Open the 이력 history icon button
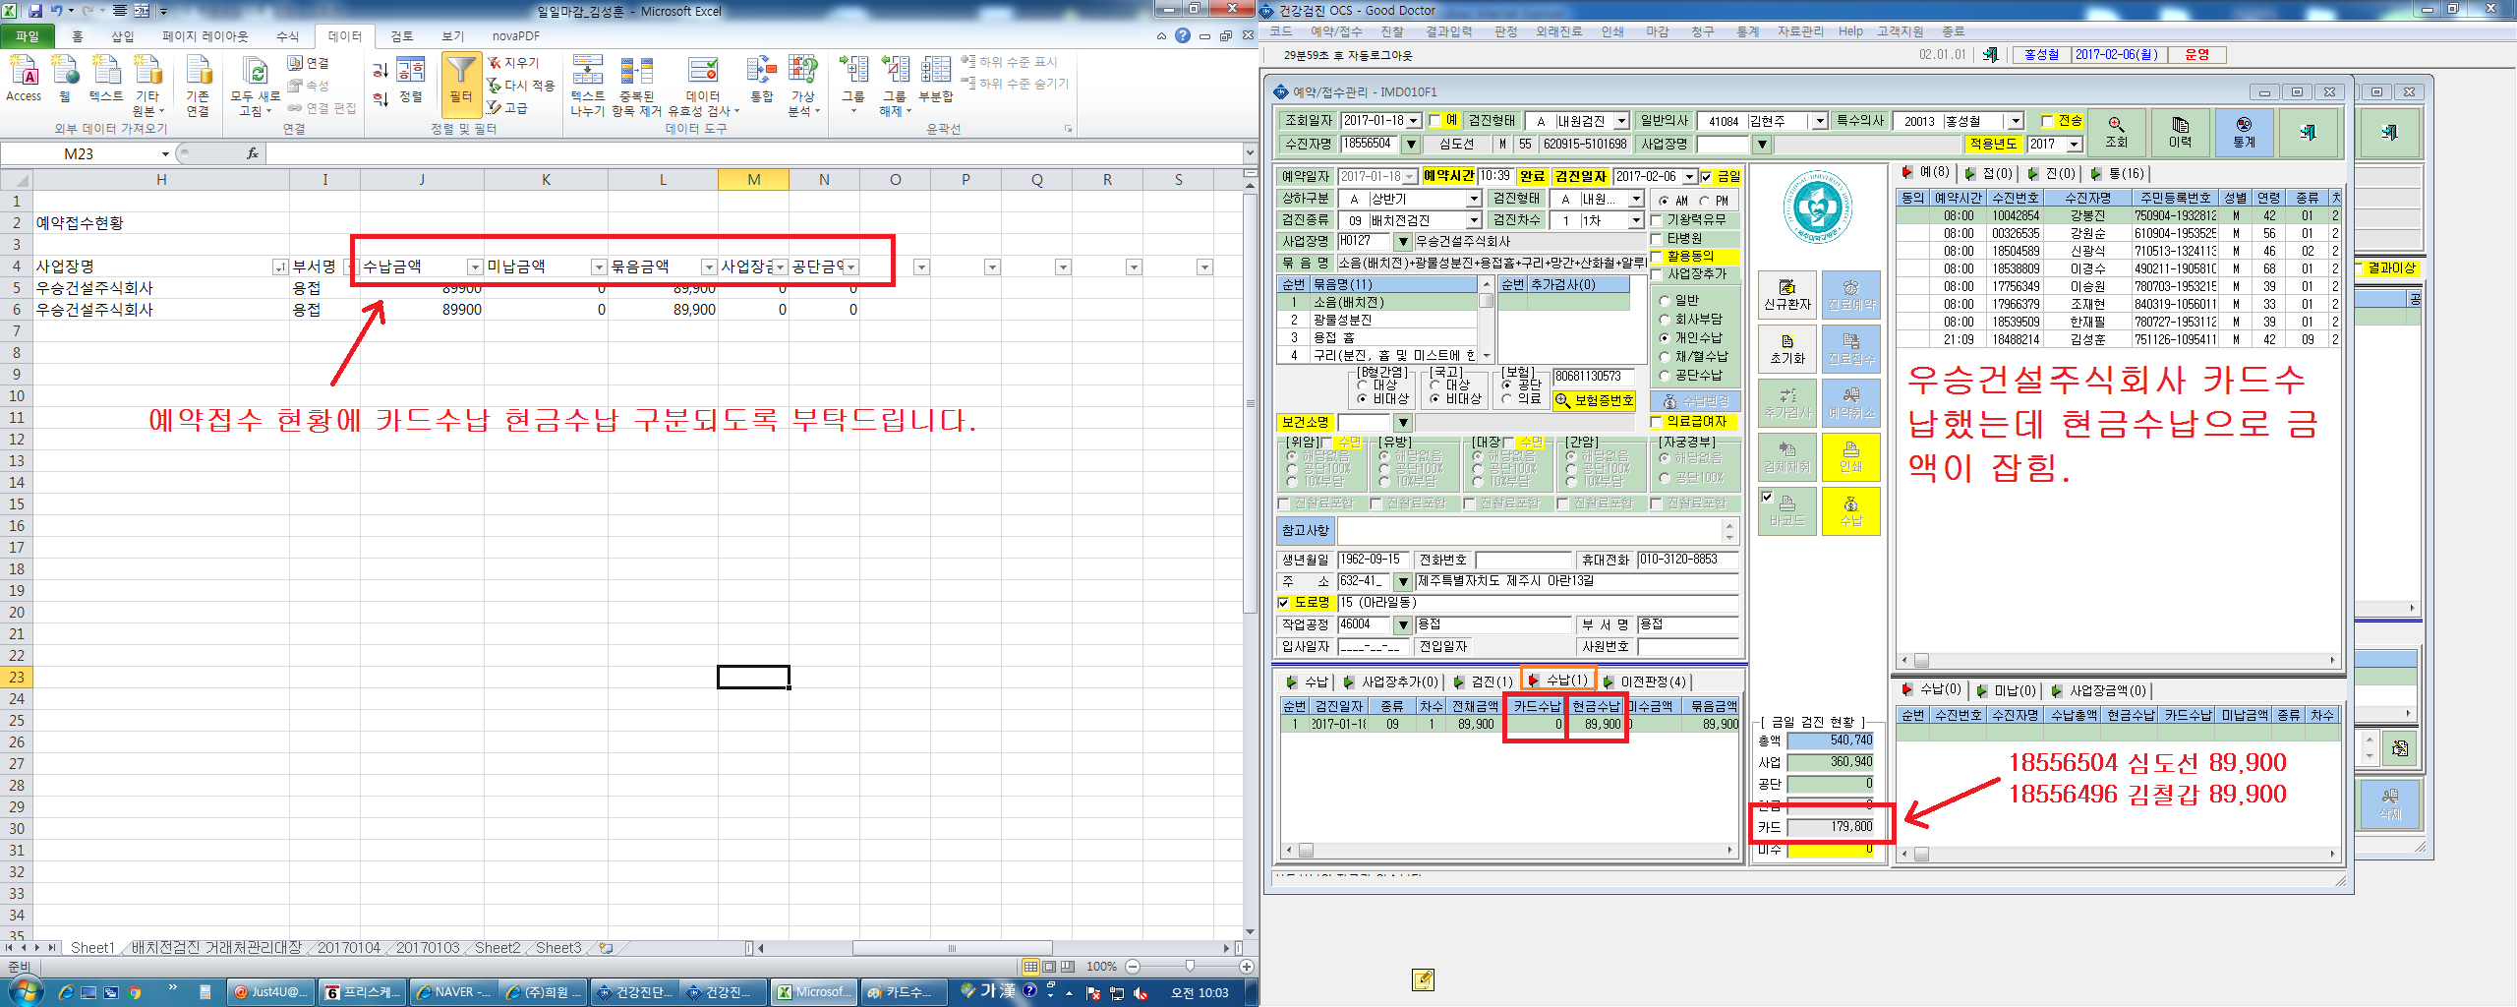 click(2180, 132)
